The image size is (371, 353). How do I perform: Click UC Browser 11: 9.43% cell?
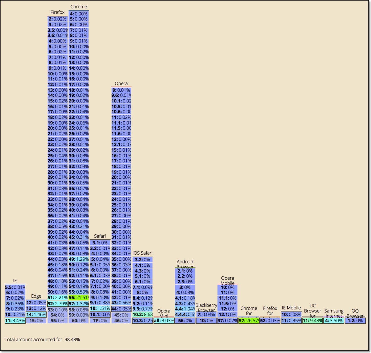click(x=312, y=320)
